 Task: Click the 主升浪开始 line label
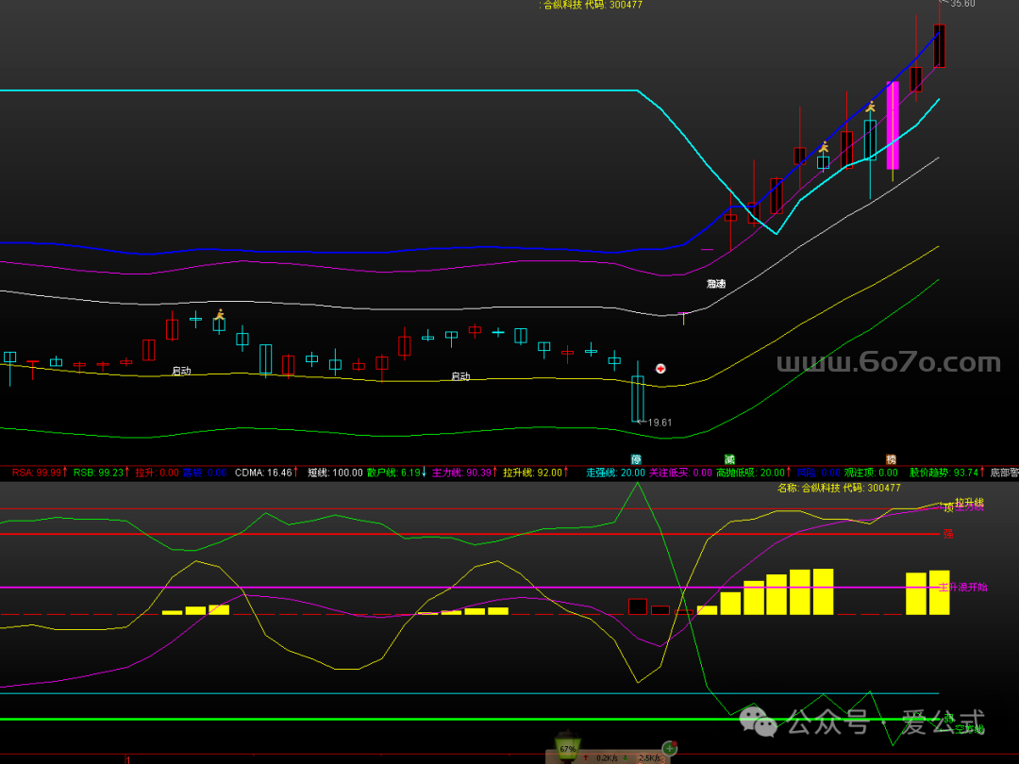coord(963,587)
